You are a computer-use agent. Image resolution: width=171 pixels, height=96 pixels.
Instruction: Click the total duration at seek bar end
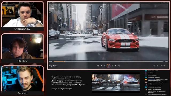coord(166,62)
